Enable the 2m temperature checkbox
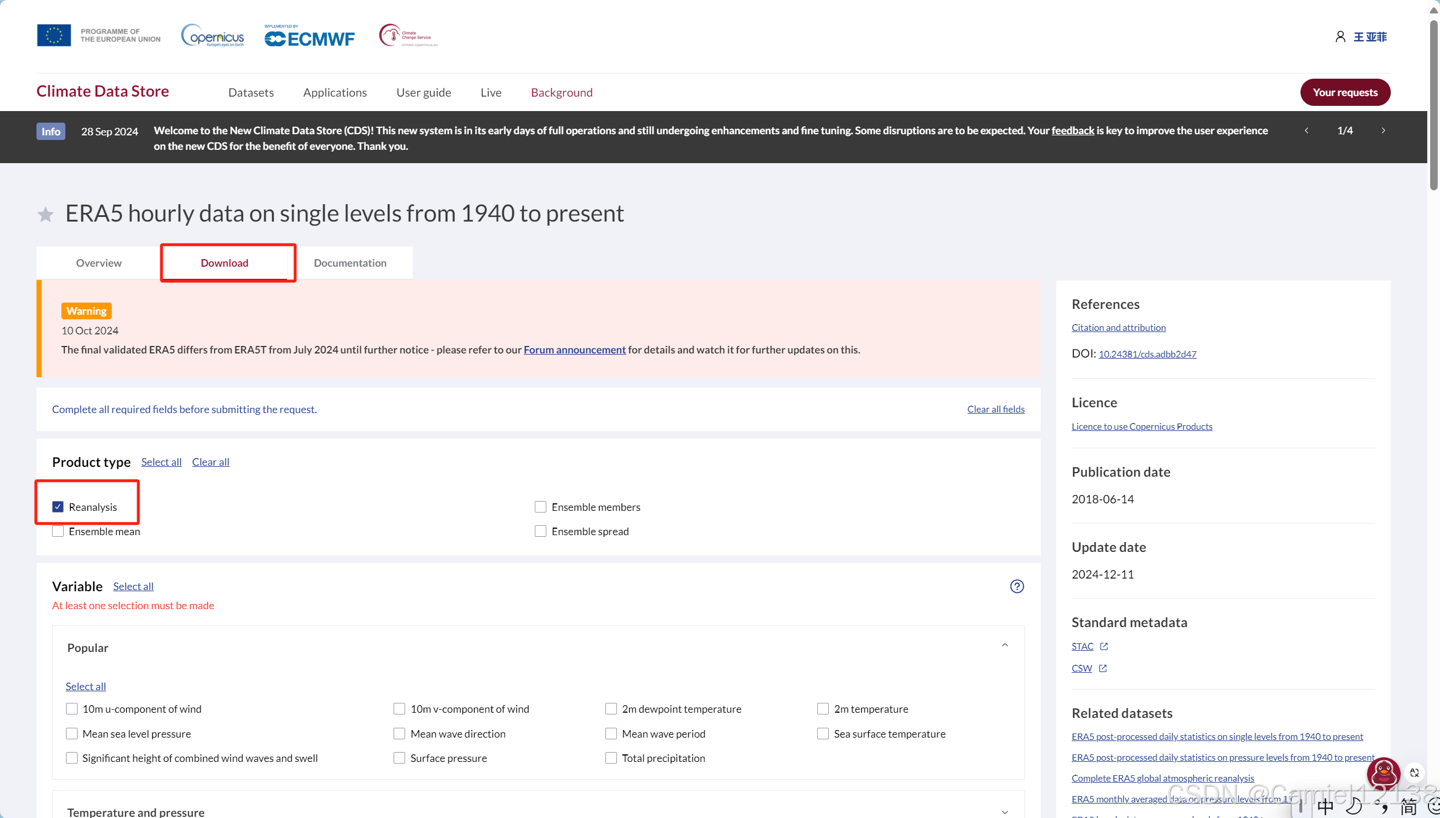Viewport: 1440px width, 818px height. 822,709
